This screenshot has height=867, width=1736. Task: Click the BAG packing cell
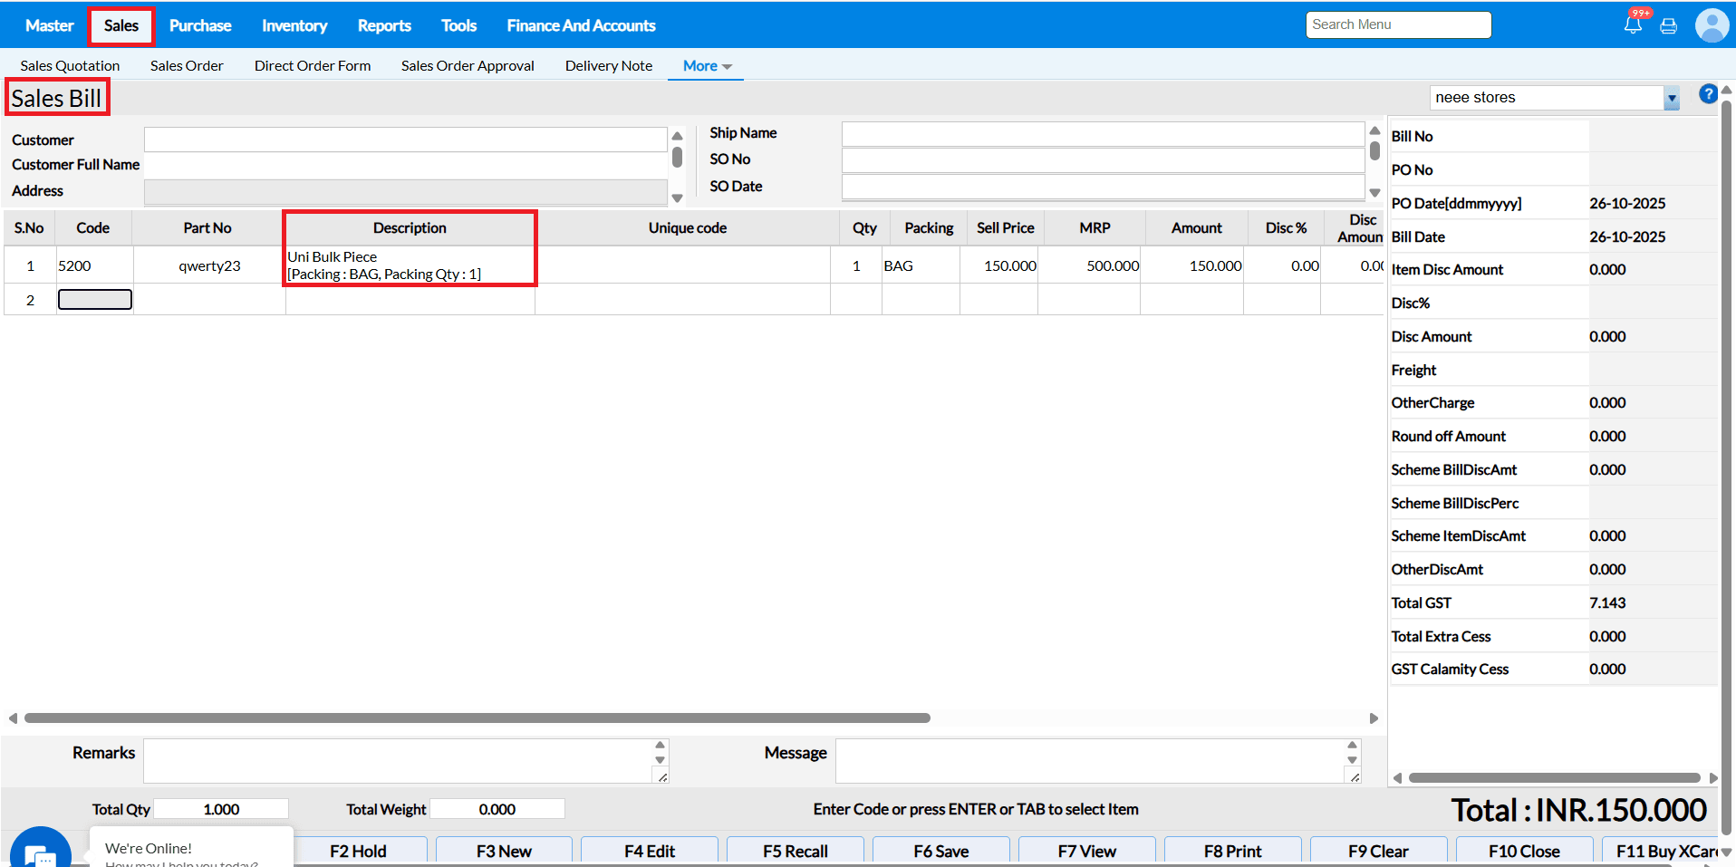click(x=921, y=265)
